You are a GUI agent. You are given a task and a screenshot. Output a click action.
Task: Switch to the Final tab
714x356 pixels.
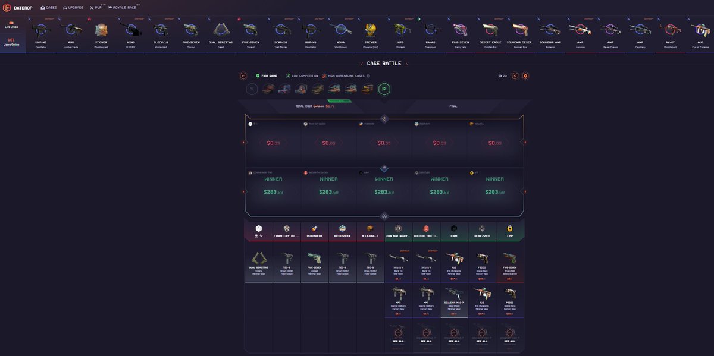pyautogui.click(x=453, y=106)
